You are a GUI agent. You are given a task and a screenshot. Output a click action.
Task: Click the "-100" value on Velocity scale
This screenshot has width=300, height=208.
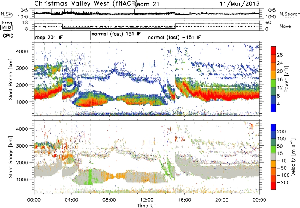click(283, 175)
